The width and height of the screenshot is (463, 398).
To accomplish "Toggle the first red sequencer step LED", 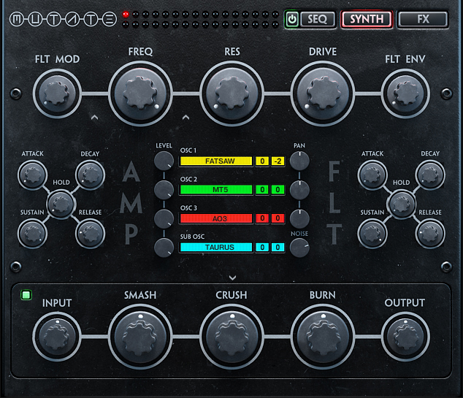I will click(126, 14).
